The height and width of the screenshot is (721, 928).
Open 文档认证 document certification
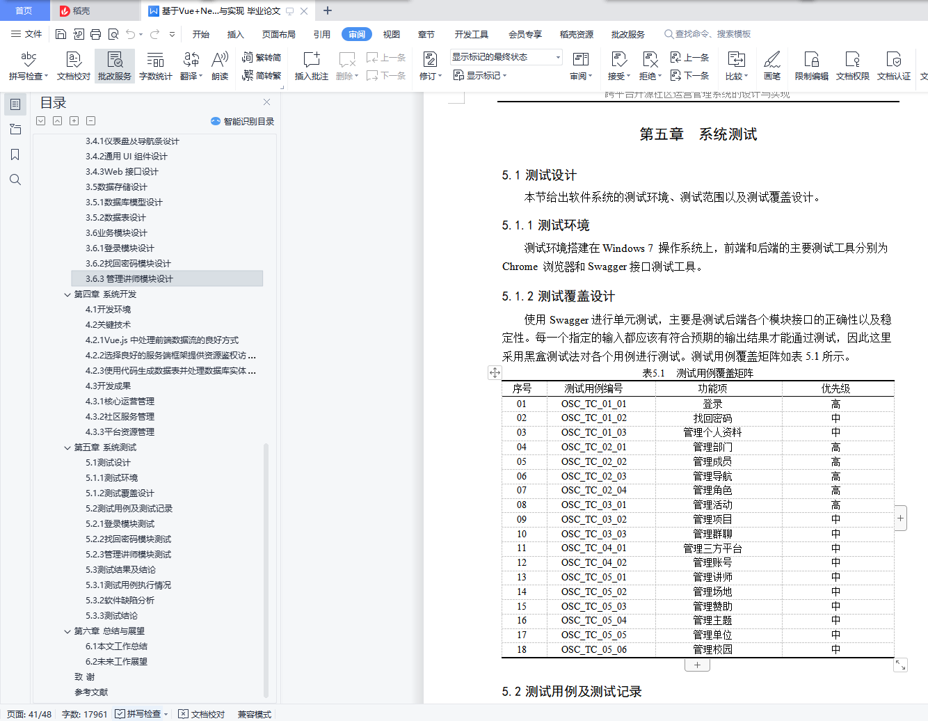894,66
